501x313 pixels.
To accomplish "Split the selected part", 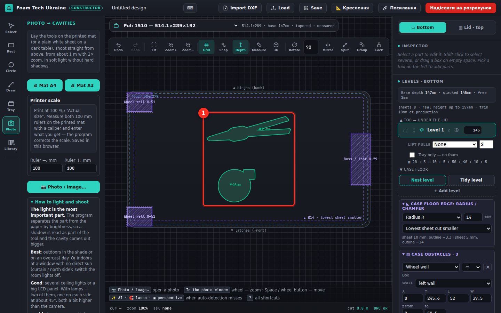I will click(x=345, y=47).
